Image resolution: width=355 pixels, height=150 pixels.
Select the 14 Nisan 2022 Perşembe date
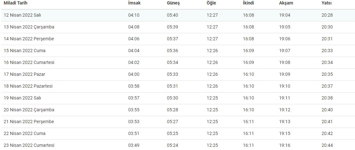coord(29,39)
